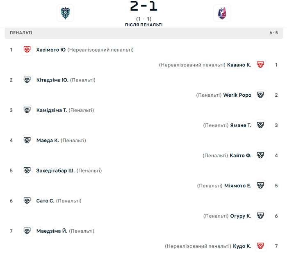The height and width of the screenshot is (259, 287).
Task: Click the home team crest logo
Action: click(65, 13)
